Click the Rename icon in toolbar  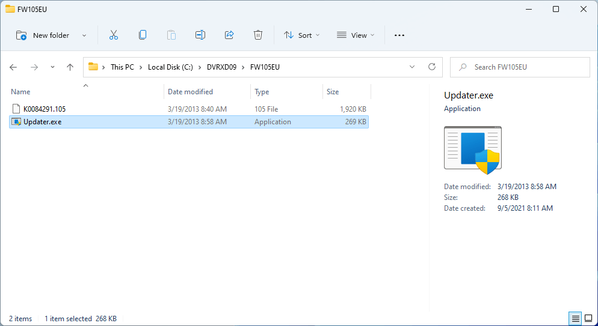point(200,35)
